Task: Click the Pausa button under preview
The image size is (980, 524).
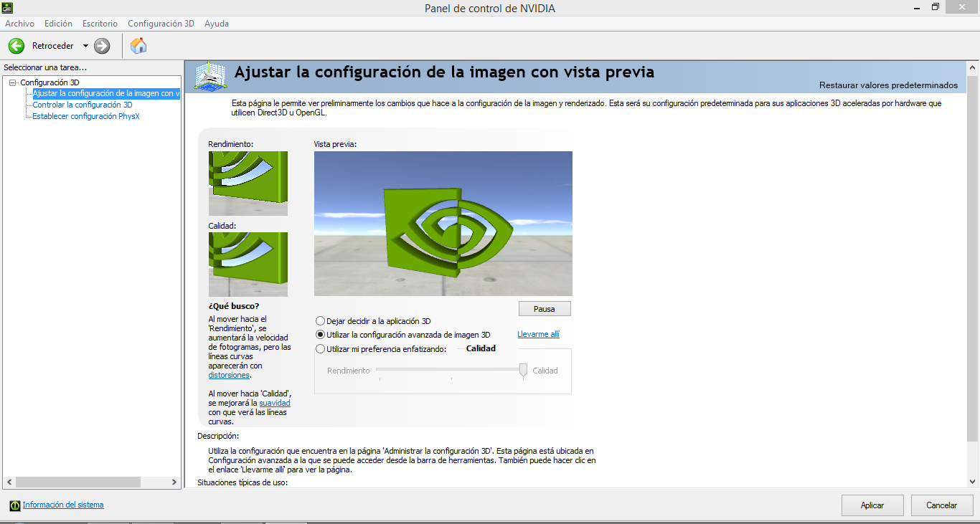Action: (545, 308)
